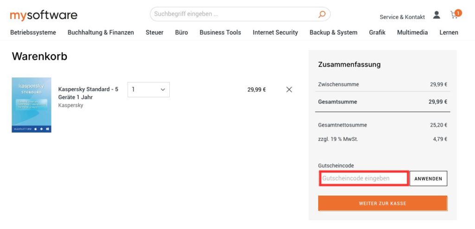Open Kaspersky Standard - 5 Geräte product link
The height and width of the screenshot is (229, 475).
pyautogui.click(x=88, y=93)
